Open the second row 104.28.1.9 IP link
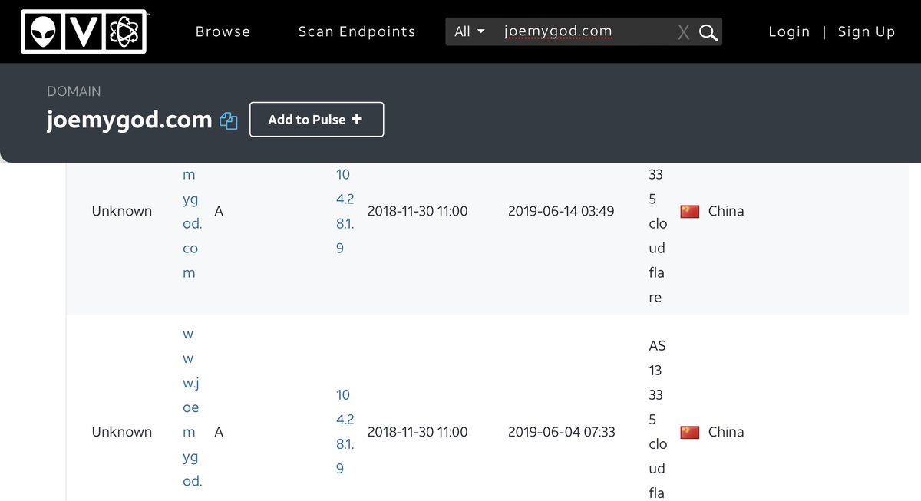This screenshot has height=501, width=921. coord(345,432)
